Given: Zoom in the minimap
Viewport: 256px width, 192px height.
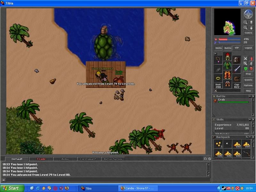Looking at the screenshot, I should (x=245, y=28).
